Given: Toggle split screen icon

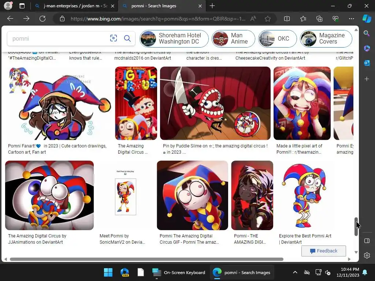Looking at the screenshot, I should tap(287, 19).
